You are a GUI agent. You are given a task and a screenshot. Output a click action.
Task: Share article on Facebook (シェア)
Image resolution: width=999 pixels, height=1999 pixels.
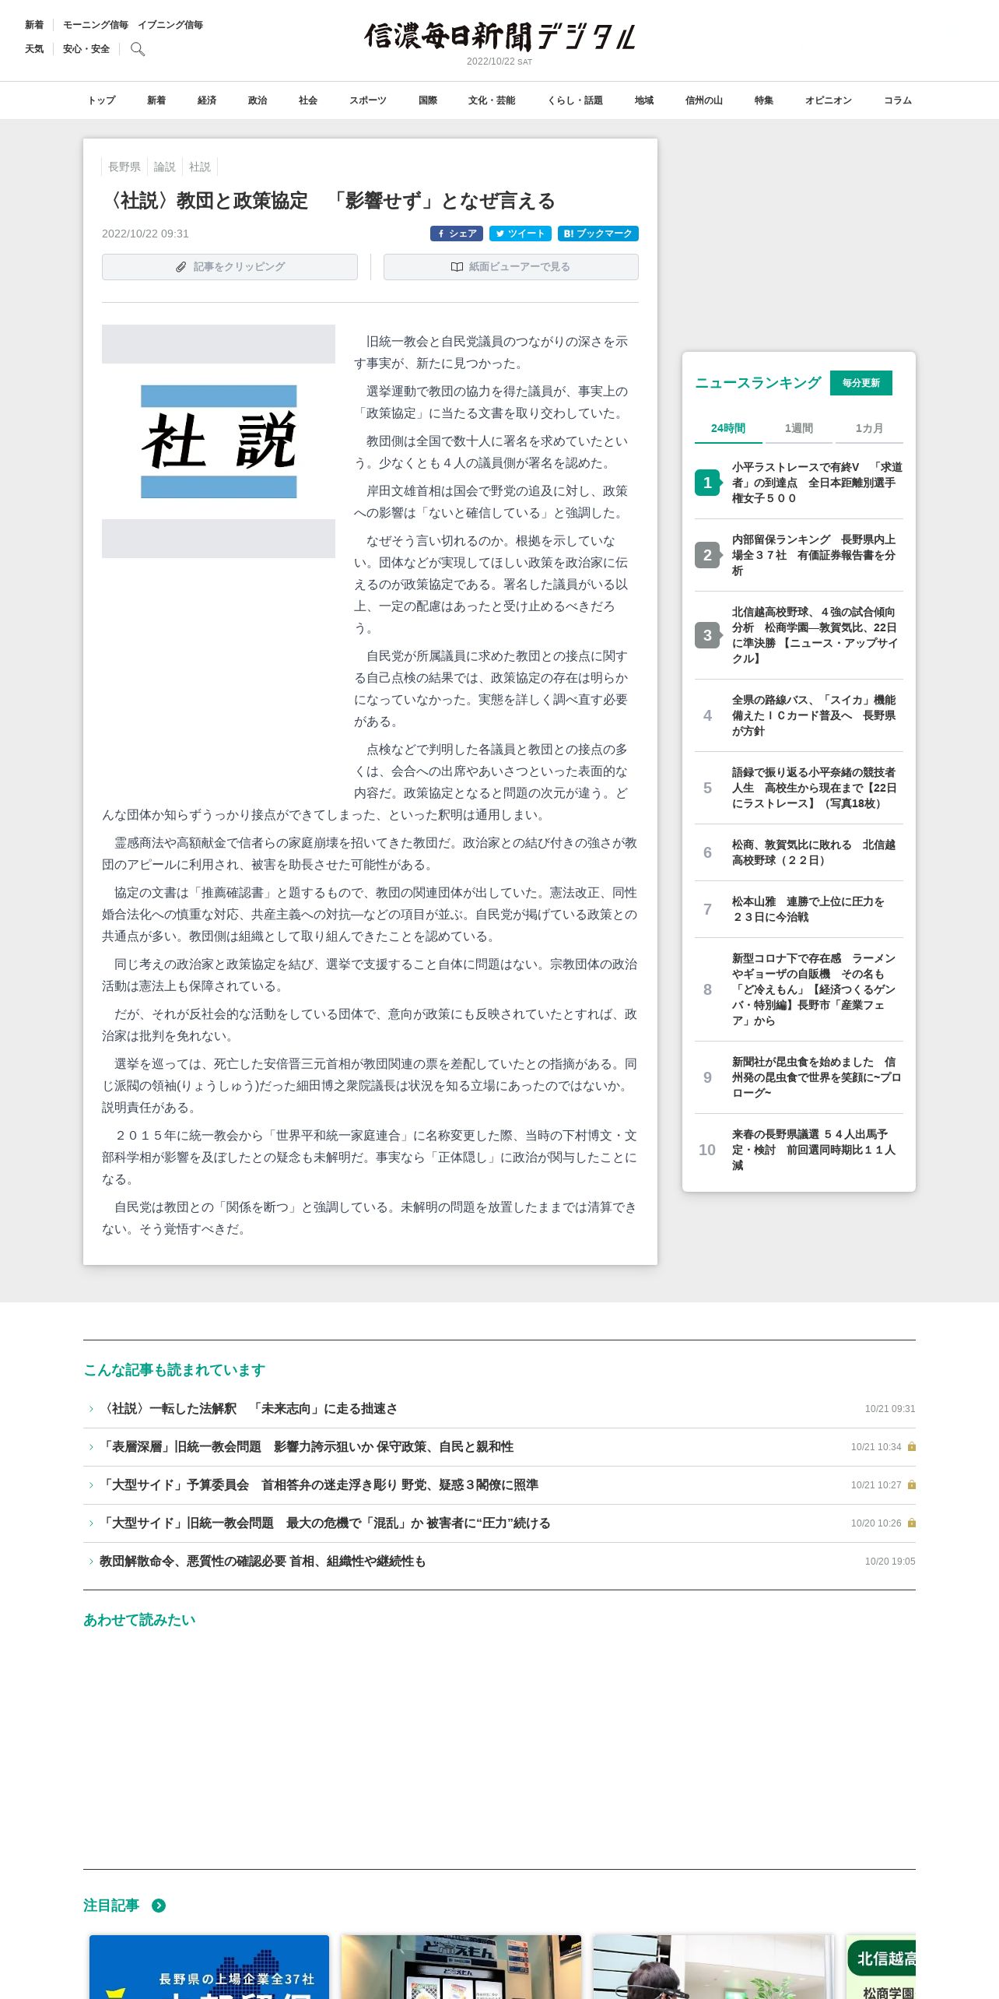[457, 234]
